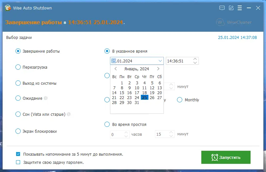Click the Wise Auto Shutdown app logo
This screenshot has height=172, width=266.
point(8,8)
